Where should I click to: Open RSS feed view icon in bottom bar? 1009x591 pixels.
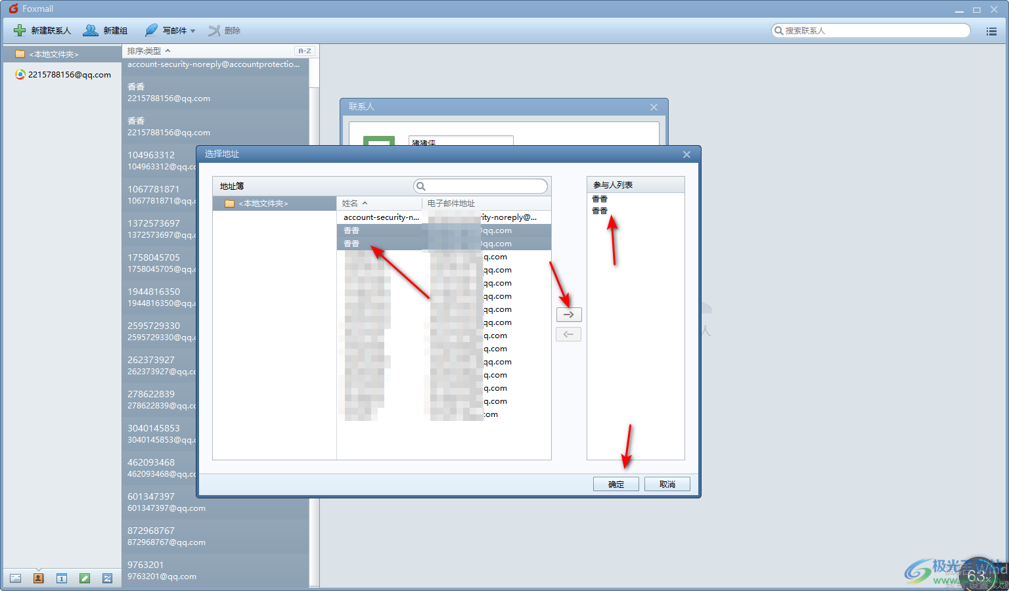(108, 578)
